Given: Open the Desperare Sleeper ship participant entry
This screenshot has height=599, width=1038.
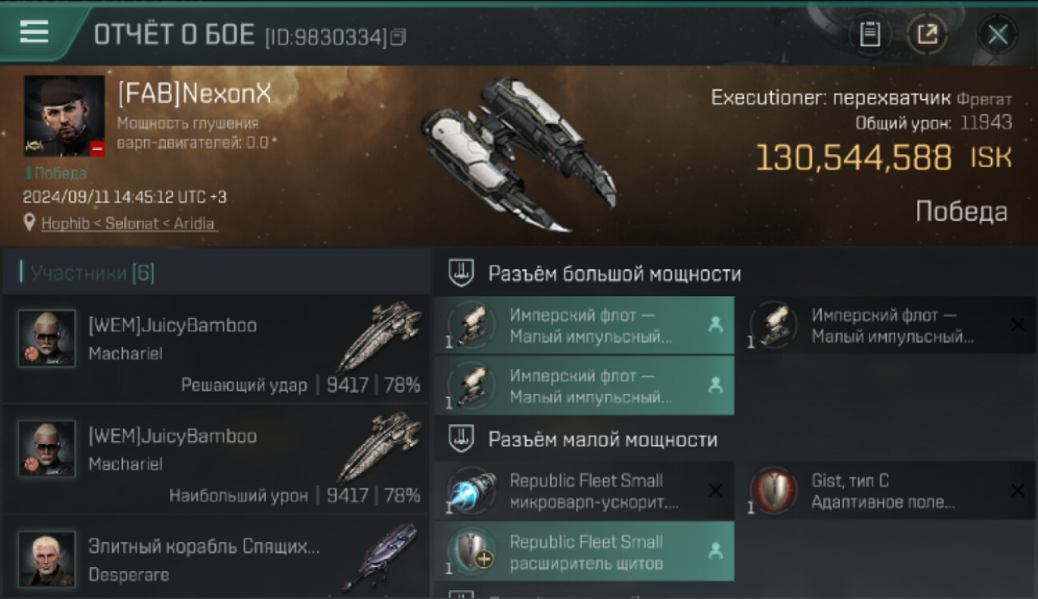Looking at the screenshot, I should [216, 558].
